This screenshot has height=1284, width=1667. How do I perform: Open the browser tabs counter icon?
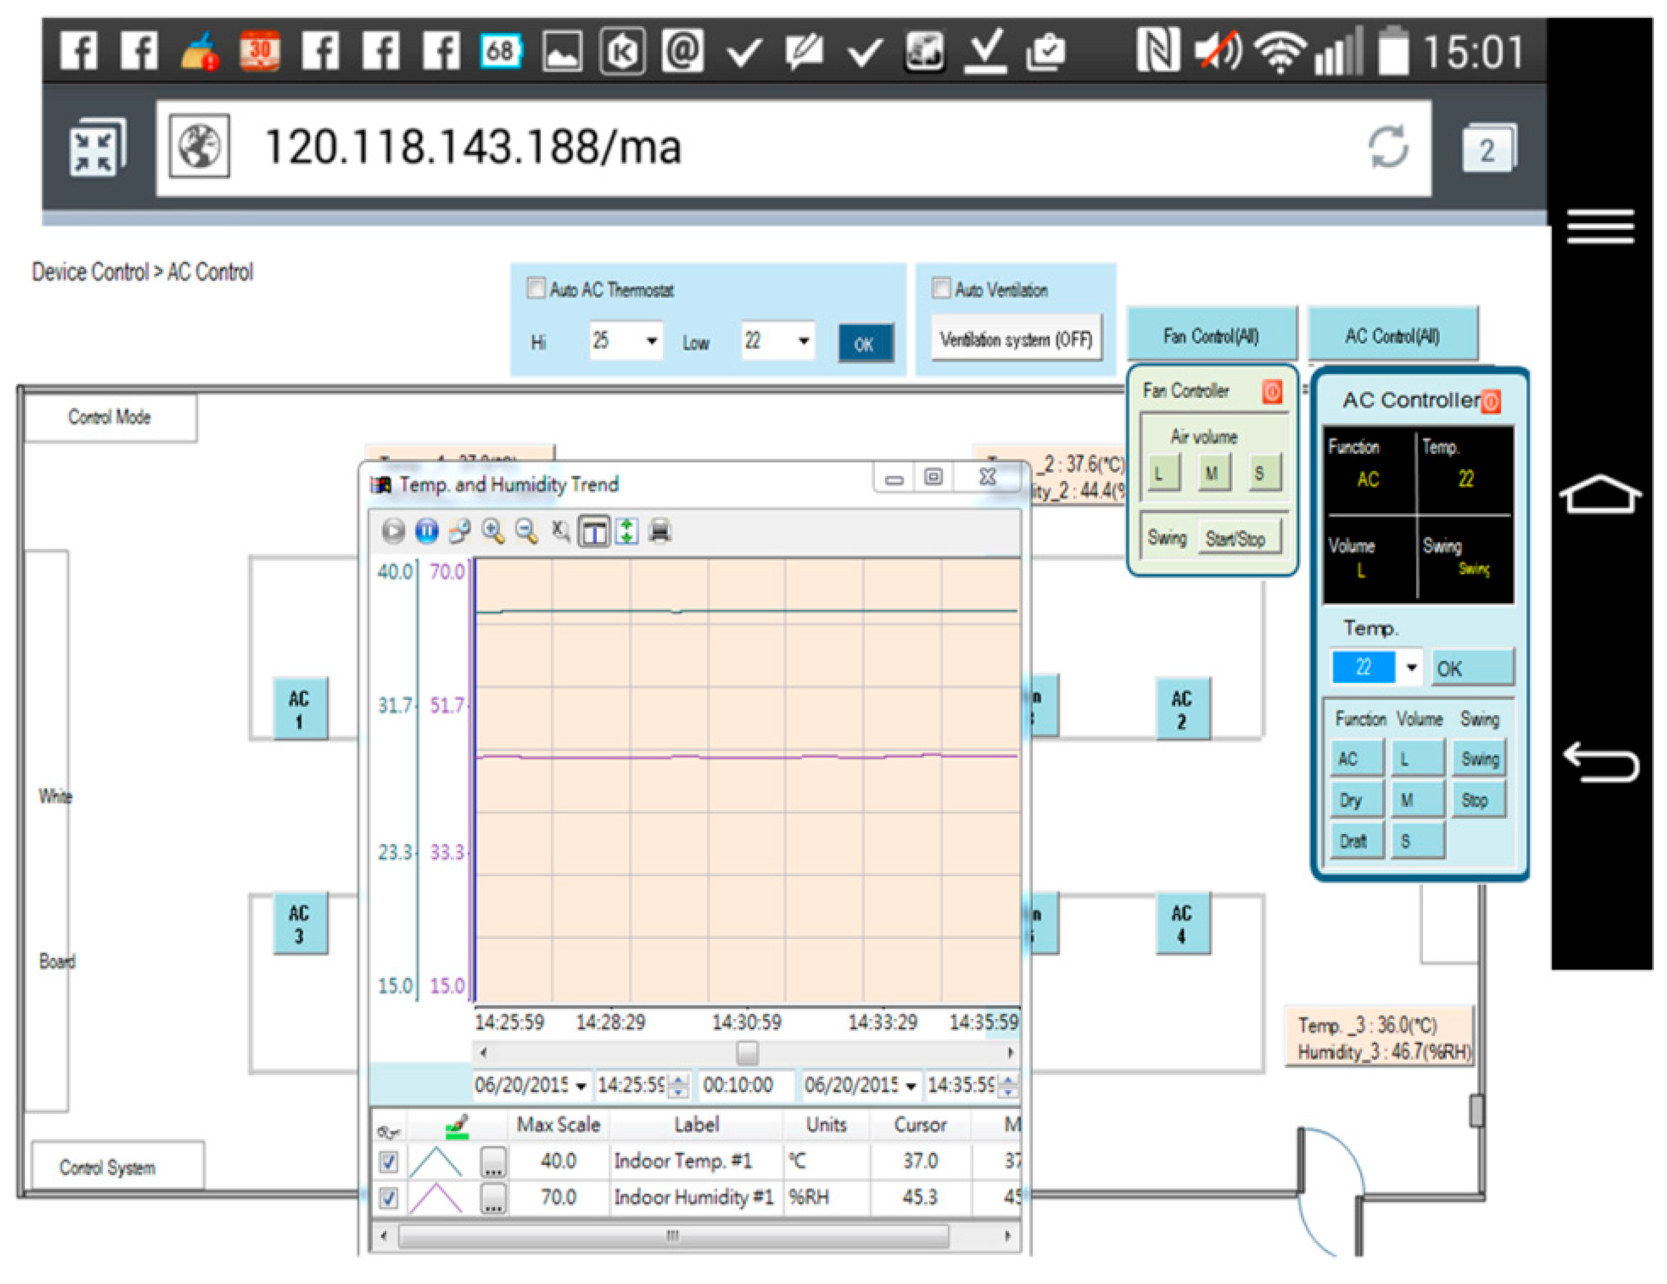point(1487,150)
